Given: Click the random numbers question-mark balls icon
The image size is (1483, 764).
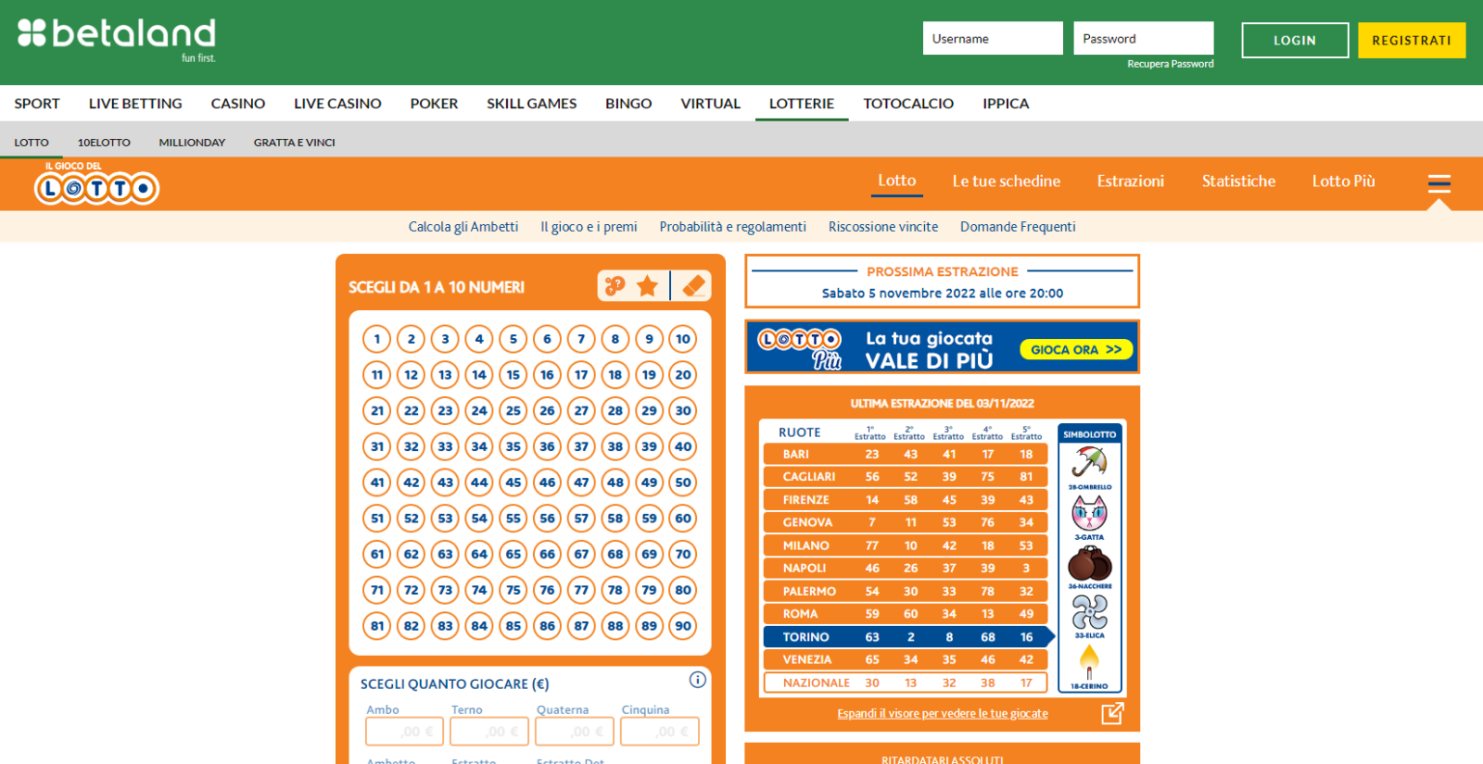Looking at the screenshot, I should pyautogui.click(x=615, y=286).
